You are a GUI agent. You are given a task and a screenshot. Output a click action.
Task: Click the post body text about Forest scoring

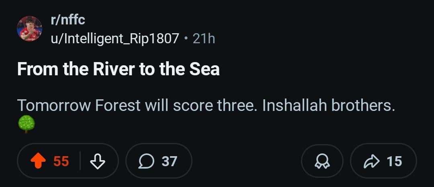pyautogui.click(x=206, y=105)
